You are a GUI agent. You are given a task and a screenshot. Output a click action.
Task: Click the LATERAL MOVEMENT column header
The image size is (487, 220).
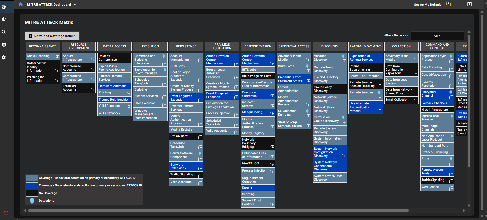pyautogui.click(x=365, y=46)
